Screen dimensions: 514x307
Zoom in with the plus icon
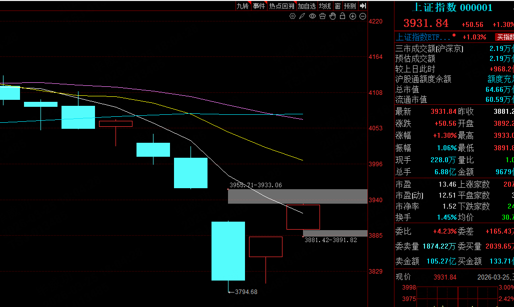352,16
